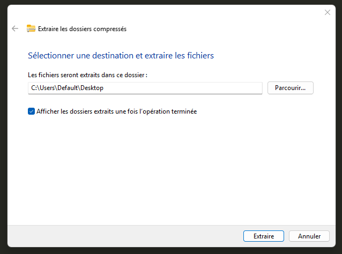Click the back arrow icon
This screenshot has width=342, height=254.
(x=15, y=29)
